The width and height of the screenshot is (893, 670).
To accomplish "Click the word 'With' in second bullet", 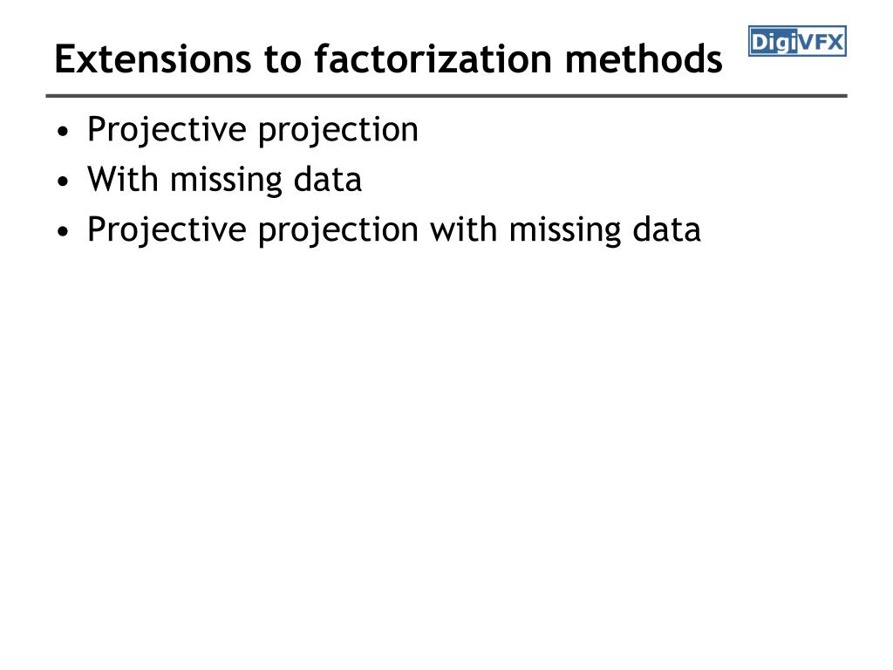I will click(x=122, y=179).
